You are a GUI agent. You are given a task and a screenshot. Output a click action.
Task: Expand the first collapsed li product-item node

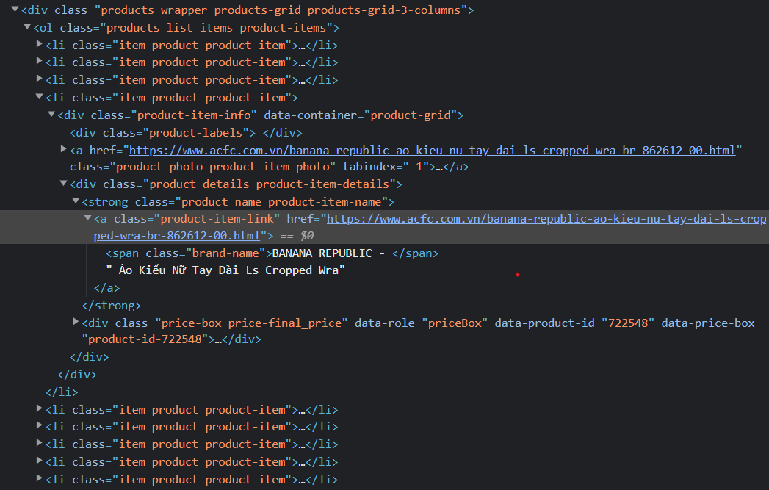pyautogui.click(x=39, y=43)
